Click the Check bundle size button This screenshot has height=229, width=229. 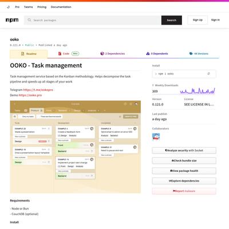click(184, 161)
